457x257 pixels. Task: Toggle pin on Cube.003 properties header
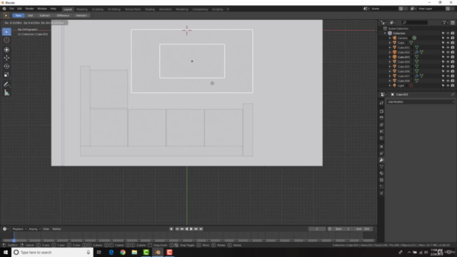point(452,95)
